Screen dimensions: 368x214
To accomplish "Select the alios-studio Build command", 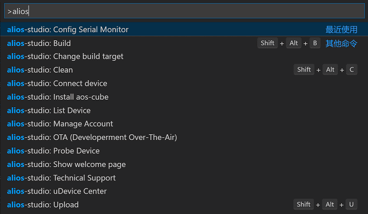I will coord(39,43).
